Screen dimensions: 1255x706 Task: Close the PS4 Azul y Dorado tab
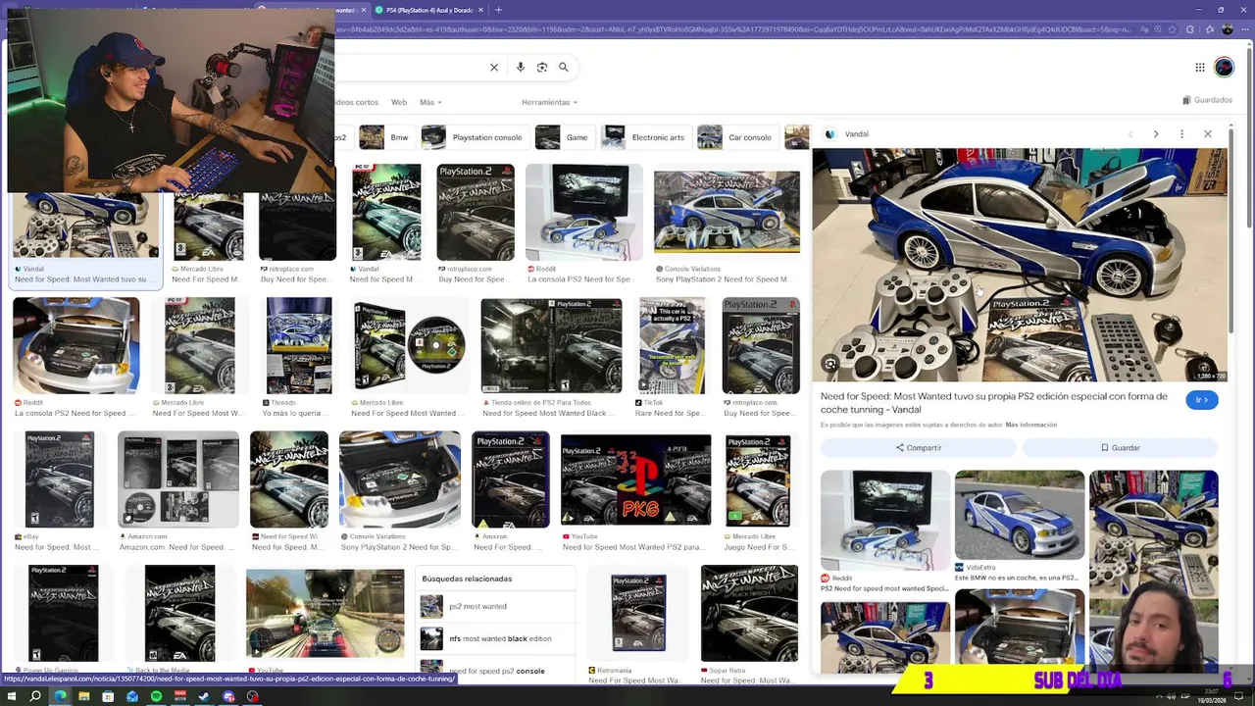[481, 10]
